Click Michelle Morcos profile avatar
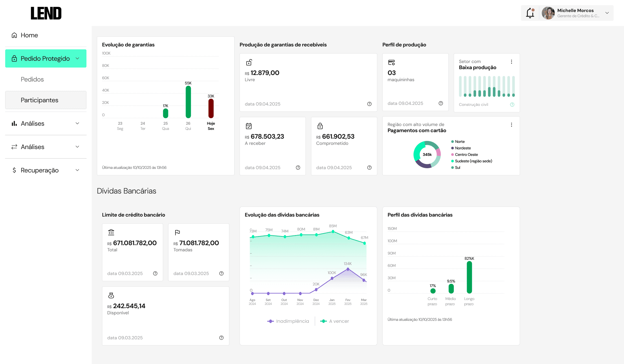Screen dimensions: 624x364 coord(548,13)
